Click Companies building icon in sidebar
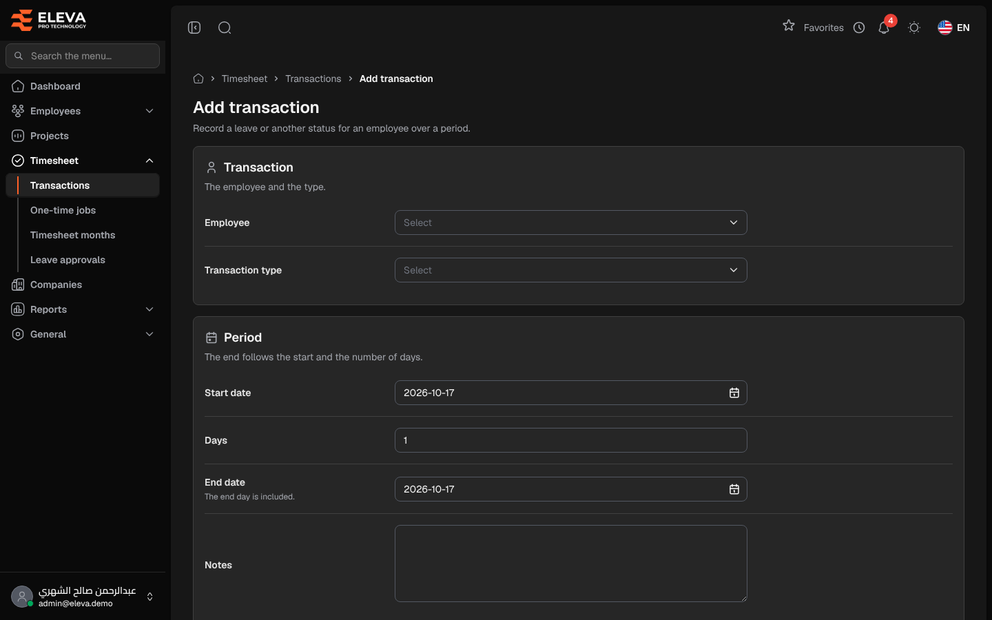 18,285
